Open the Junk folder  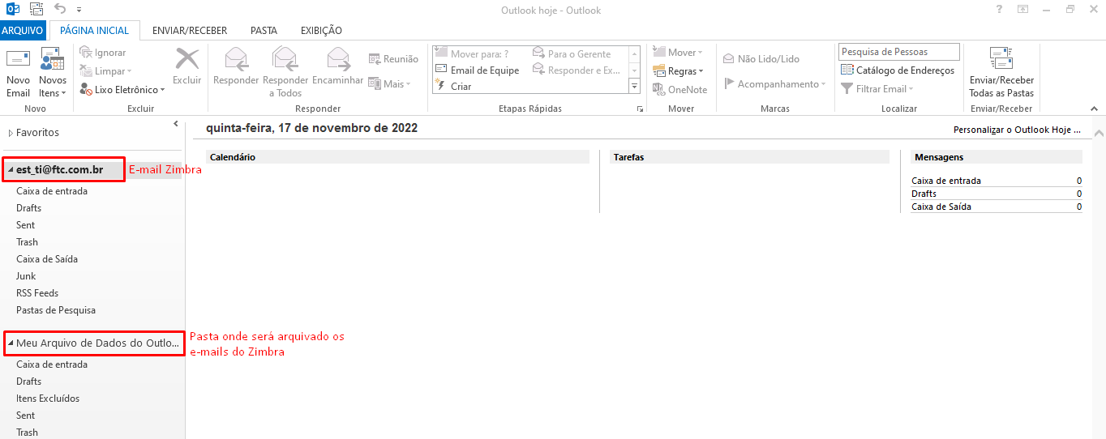coord(26,276)
